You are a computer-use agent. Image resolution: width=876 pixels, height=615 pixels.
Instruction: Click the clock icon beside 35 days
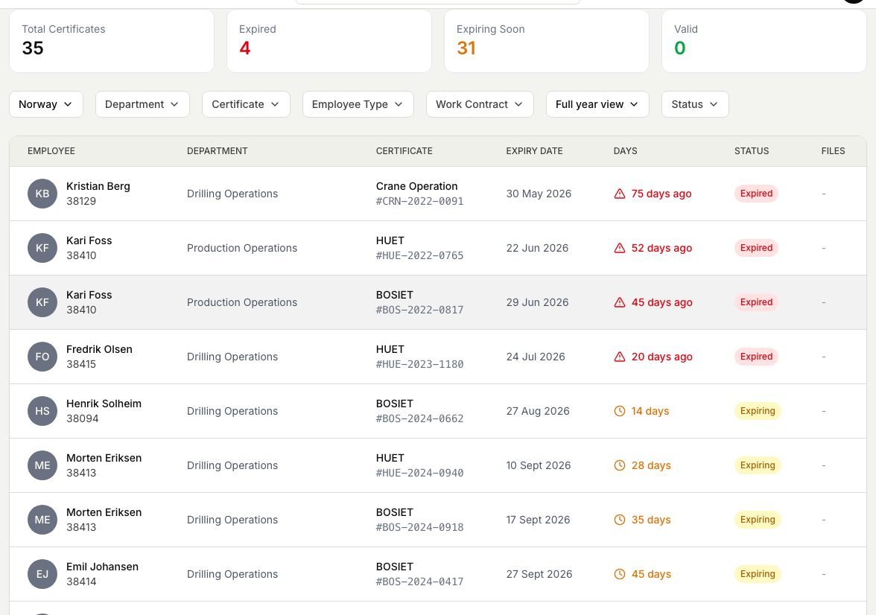point(620,520)
